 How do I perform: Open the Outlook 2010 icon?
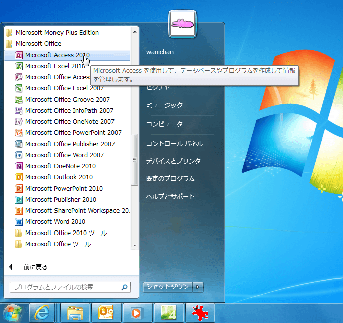tap(19, 177)
